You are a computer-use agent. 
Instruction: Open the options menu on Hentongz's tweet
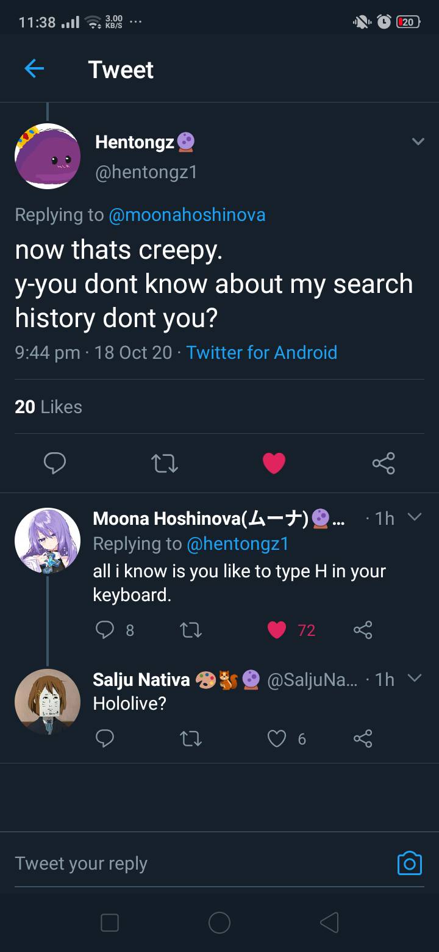(418, 141)
